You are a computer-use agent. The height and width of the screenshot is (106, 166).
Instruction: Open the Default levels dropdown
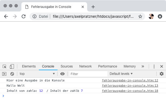pyautogui.click(x=121, y=74)
